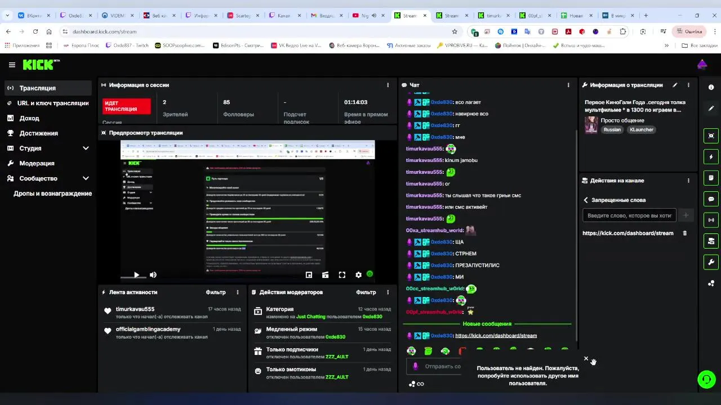Toggle the chat widget icon

click(711, 199)
